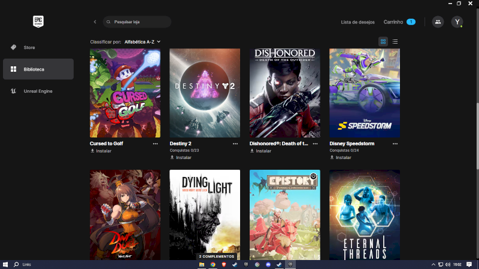Open the Alfabética A-Z sort dropdown
The width and height of the screenshot is (479, 269).
[143, 42]
